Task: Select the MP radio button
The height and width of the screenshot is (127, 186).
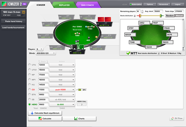Action: [29, 75]
